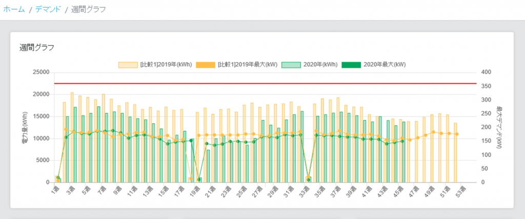Click the 25000 left axis tick label

point(39,72)
